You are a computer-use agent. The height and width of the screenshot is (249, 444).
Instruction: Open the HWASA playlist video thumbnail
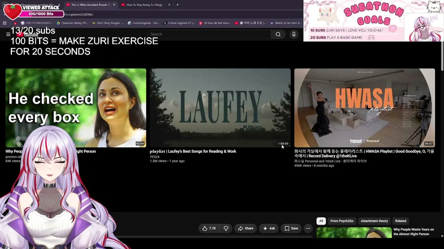pos(364,108)
